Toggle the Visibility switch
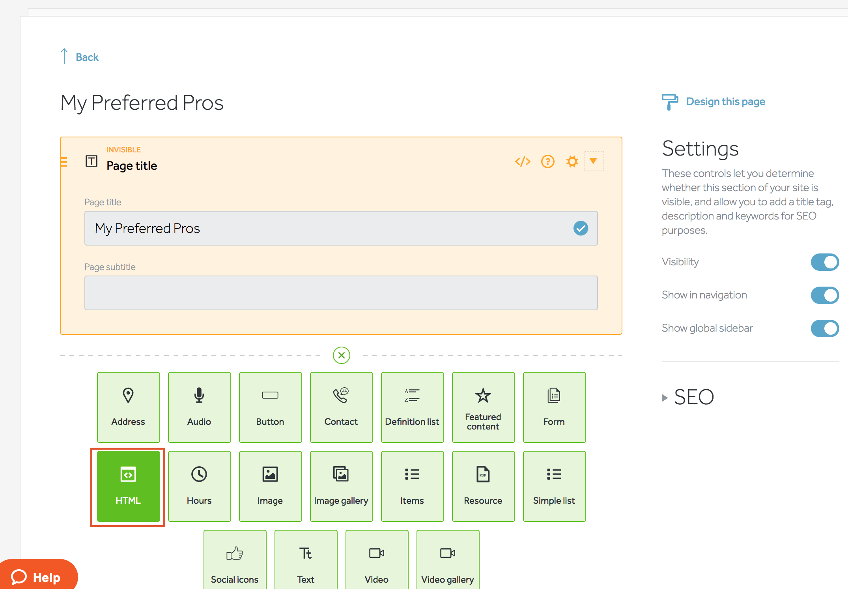The height and width of the screenshot is (589, 848). (825, 262)
